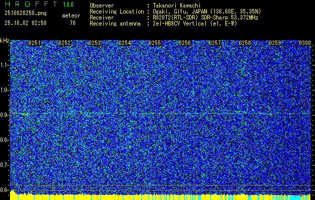Click the 0257 time marker

click(x=215, y=43)
